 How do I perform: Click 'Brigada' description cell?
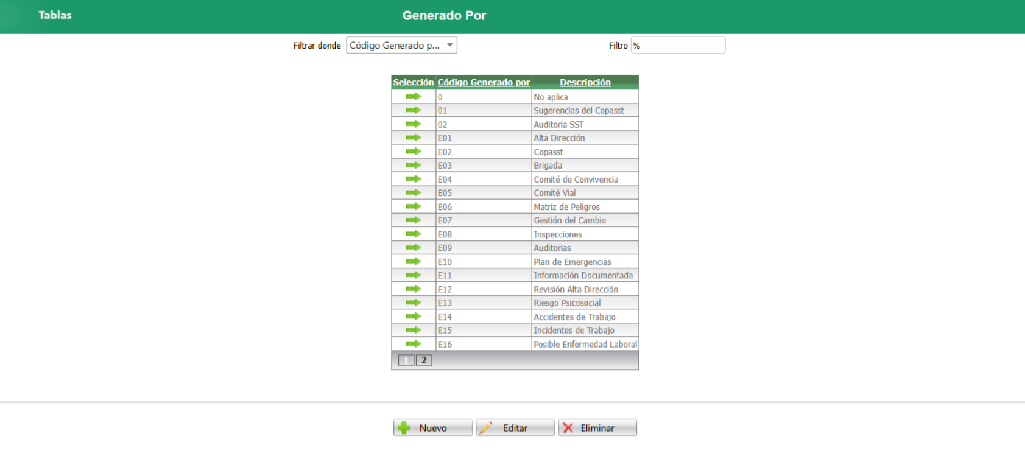(585, 165)
